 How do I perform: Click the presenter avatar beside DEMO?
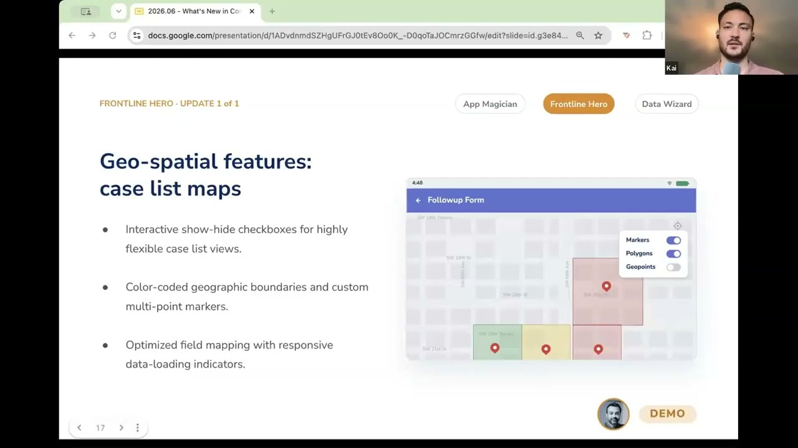613,414
